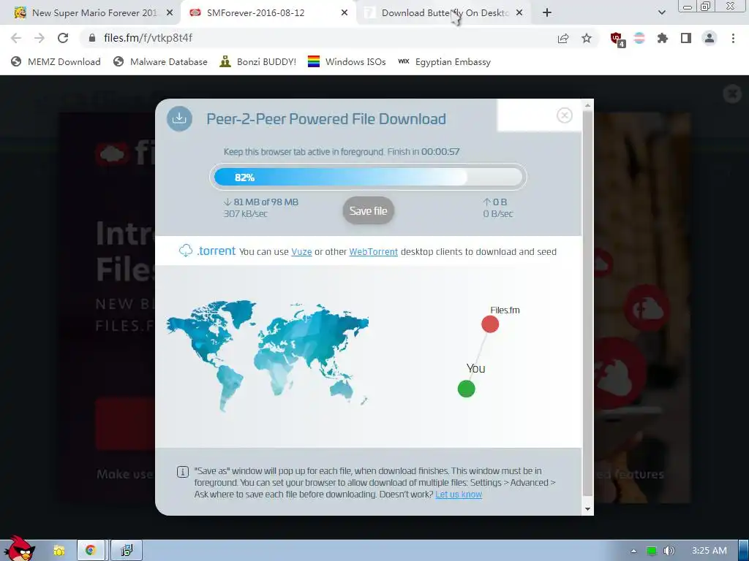Open Malware Database bookmark
The width and height of the screenshot is (749, 561).
click(160, 62)
